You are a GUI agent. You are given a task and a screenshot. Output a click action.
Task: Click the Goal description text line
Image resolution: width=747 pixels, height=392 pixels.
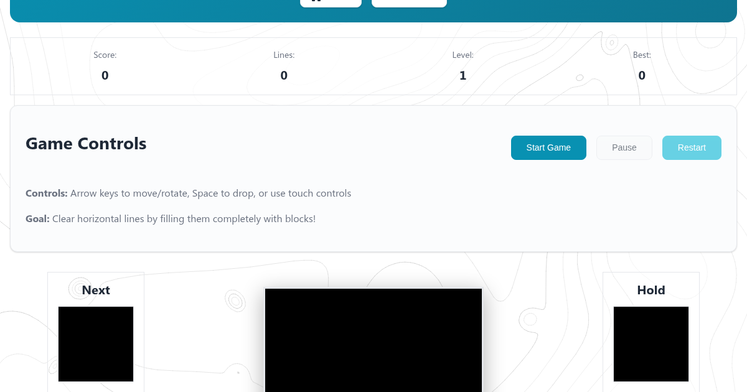(x=171, y=219)
